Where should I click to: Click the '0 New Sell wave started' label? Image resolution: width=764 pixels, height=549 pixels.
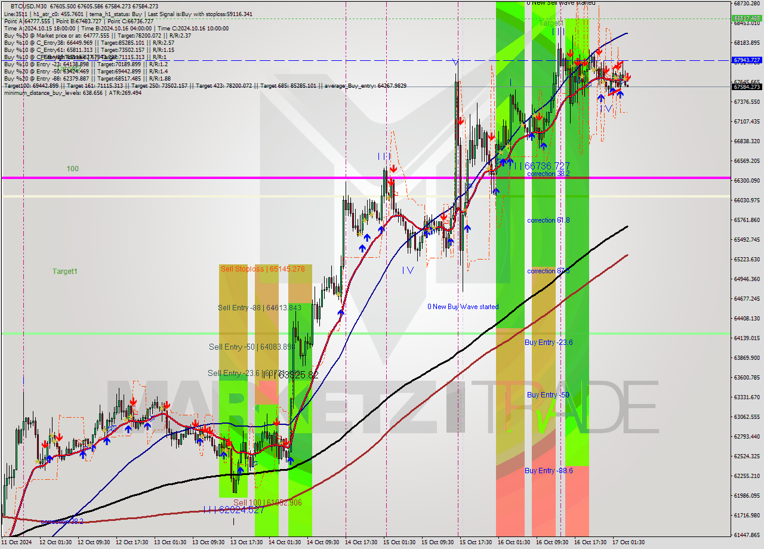[560, 3]
